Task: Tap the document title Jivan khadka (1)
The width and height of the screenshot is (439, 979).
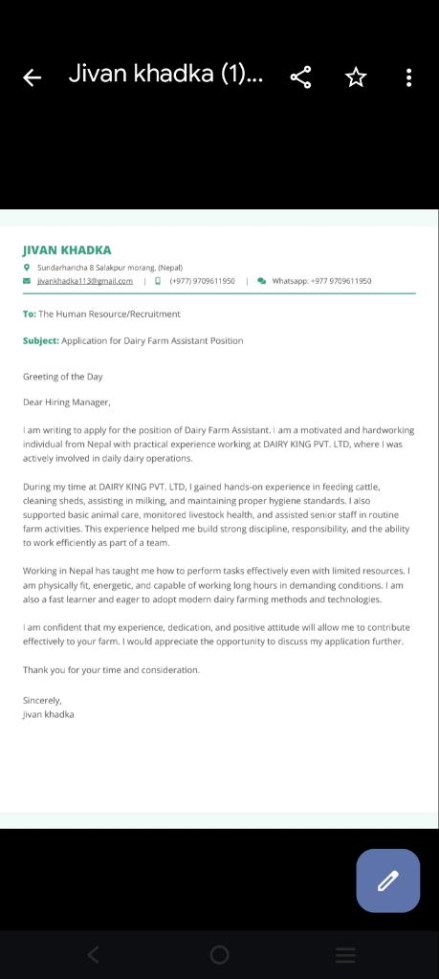Action: point(165,75)
